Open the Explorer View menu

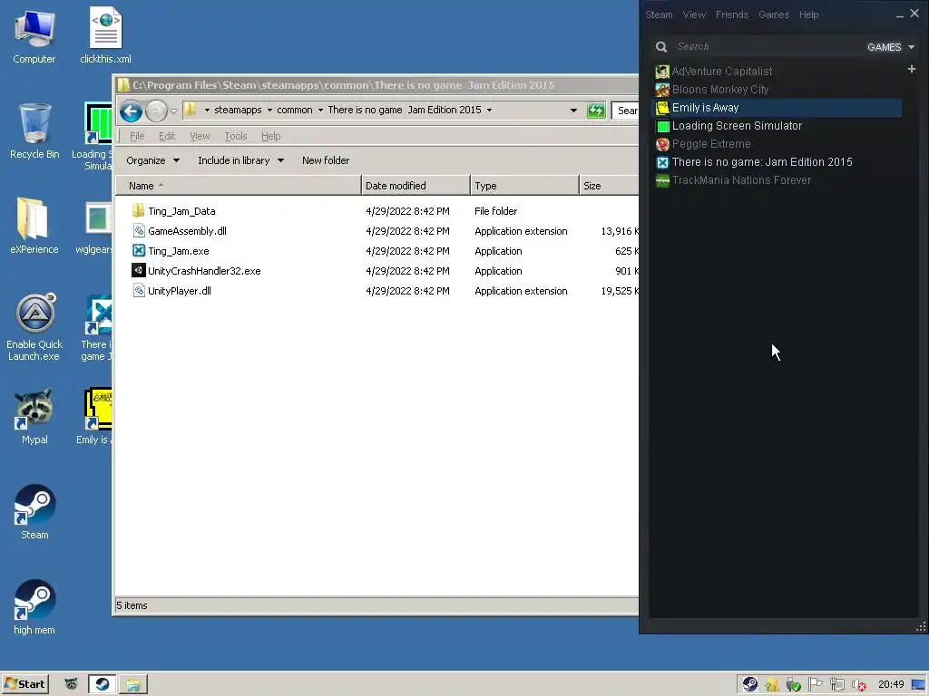click(x=200, y=136)
